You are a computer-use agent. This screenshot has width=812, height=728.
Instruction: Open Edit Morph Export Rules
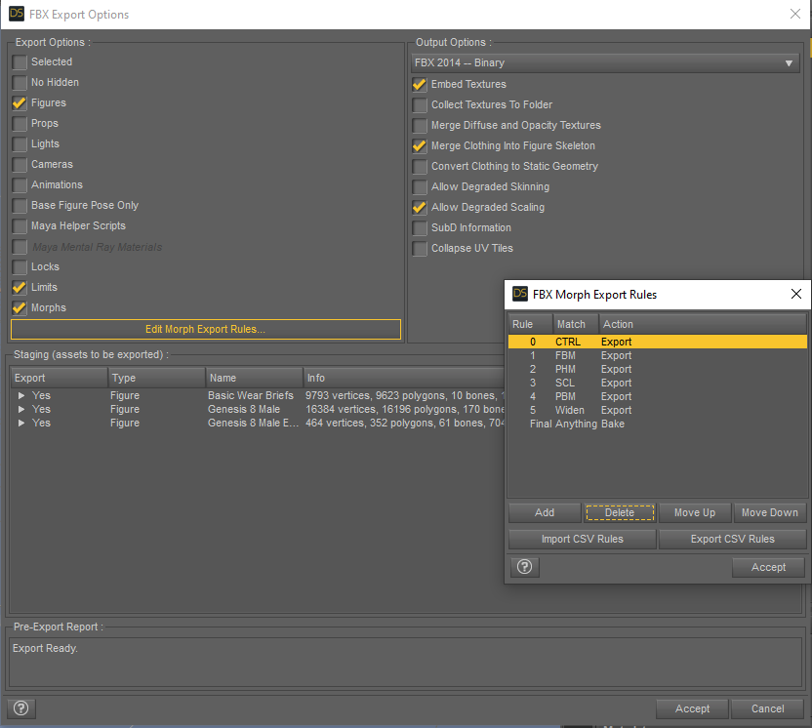[206, 329]
